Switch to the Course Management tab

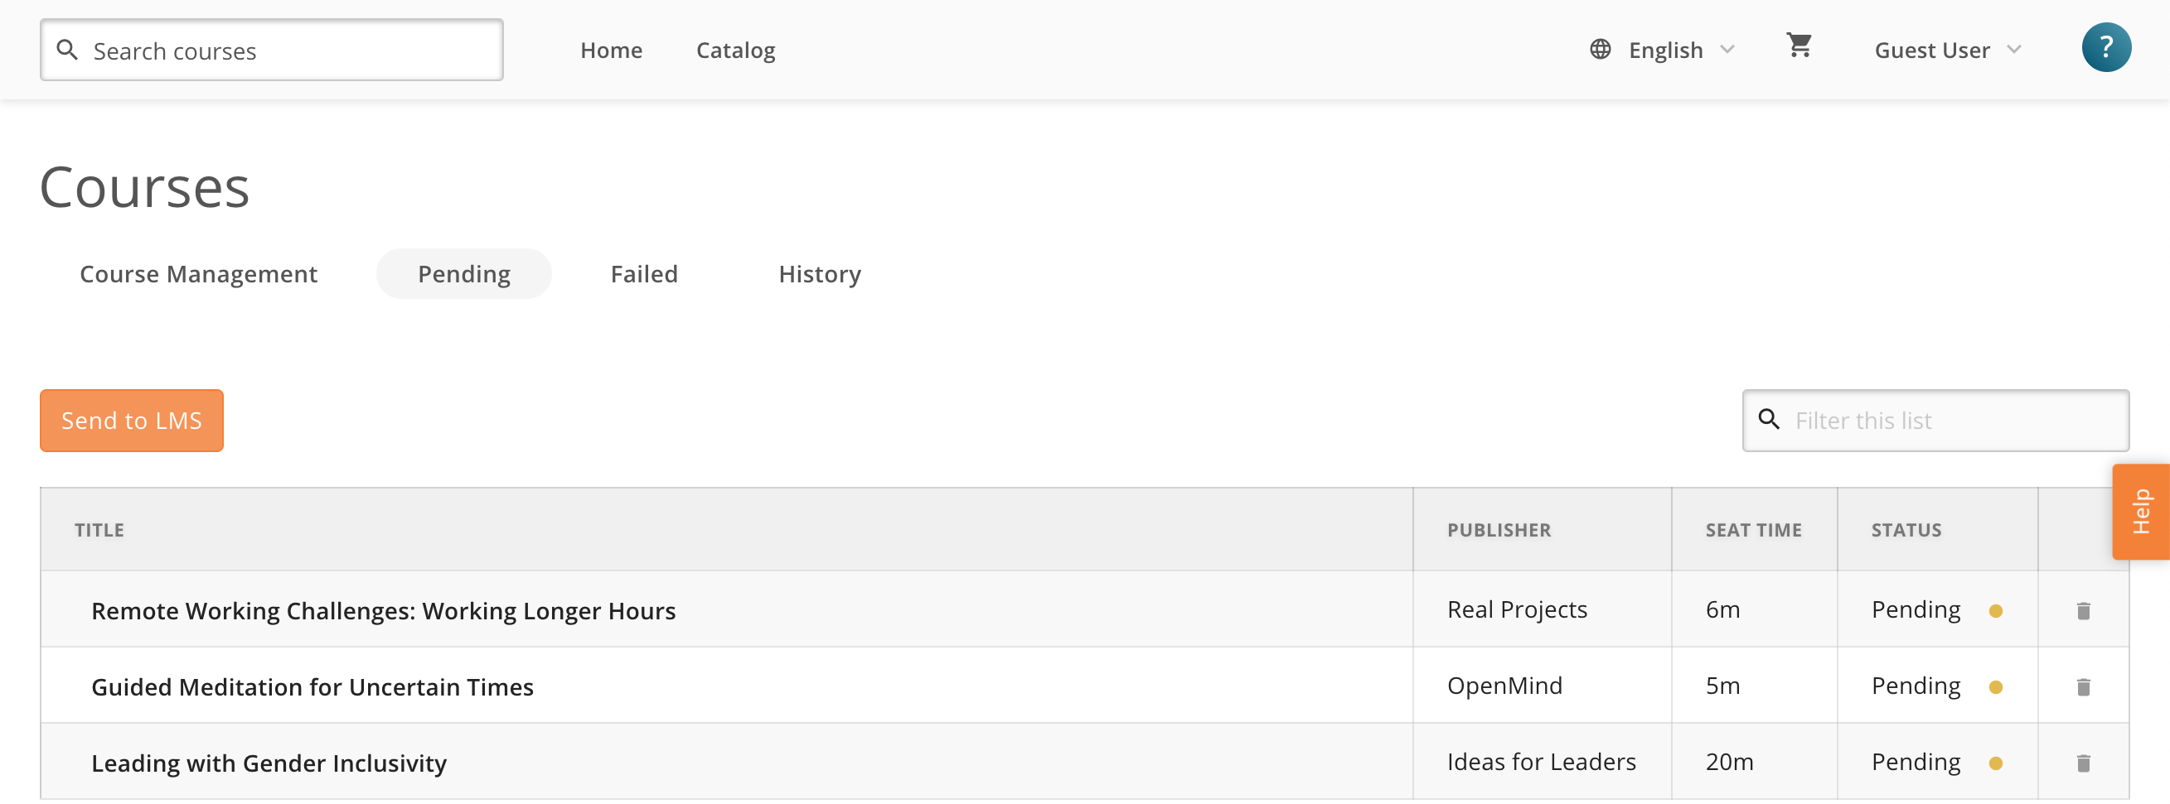[x=198, y=273]
